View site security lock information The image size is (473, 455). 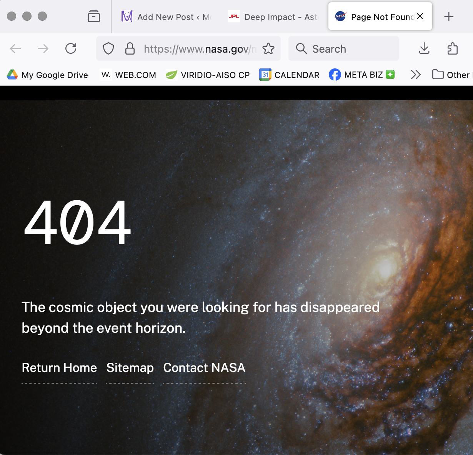130,49
